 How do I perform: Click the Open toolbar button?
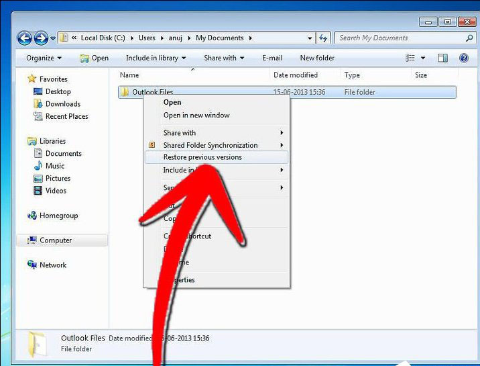(x=94, y=58)
